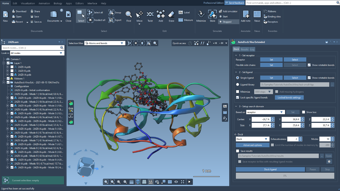Switch to the Results tab
340x191 pixels.
244,49
